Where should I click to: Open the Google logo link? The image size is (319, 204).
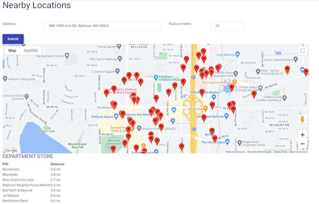click(x=11, y=151)
